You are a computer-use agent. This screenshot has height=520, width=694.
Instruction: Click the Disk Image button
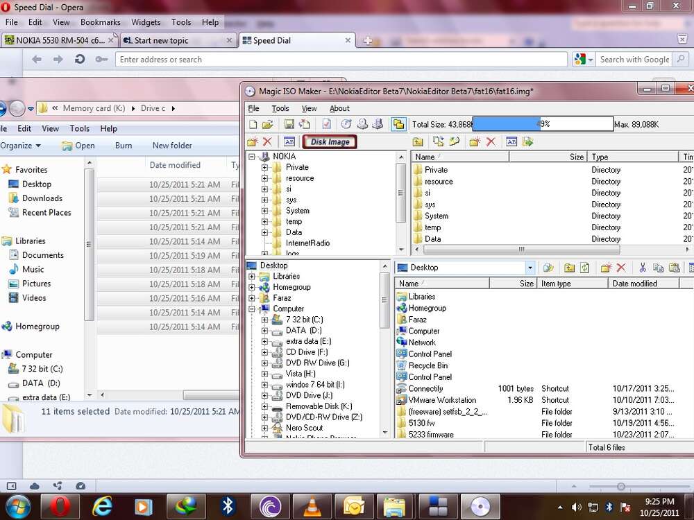pos(330,142)
